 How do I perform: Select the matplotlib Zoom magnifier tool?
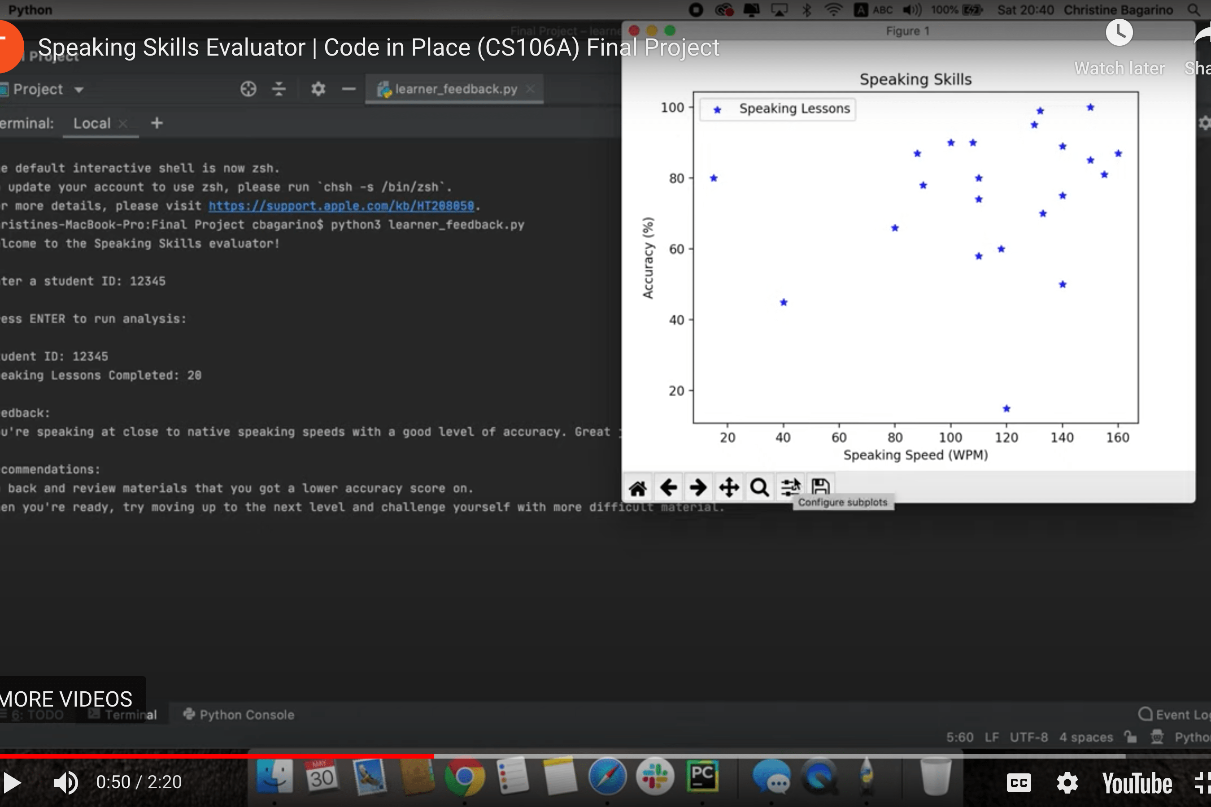coord(759,487)
